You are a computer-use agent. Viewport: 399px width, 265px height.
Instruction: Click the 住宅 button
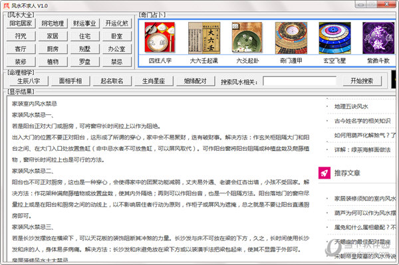pyautogui.click(x=84, y=36)
